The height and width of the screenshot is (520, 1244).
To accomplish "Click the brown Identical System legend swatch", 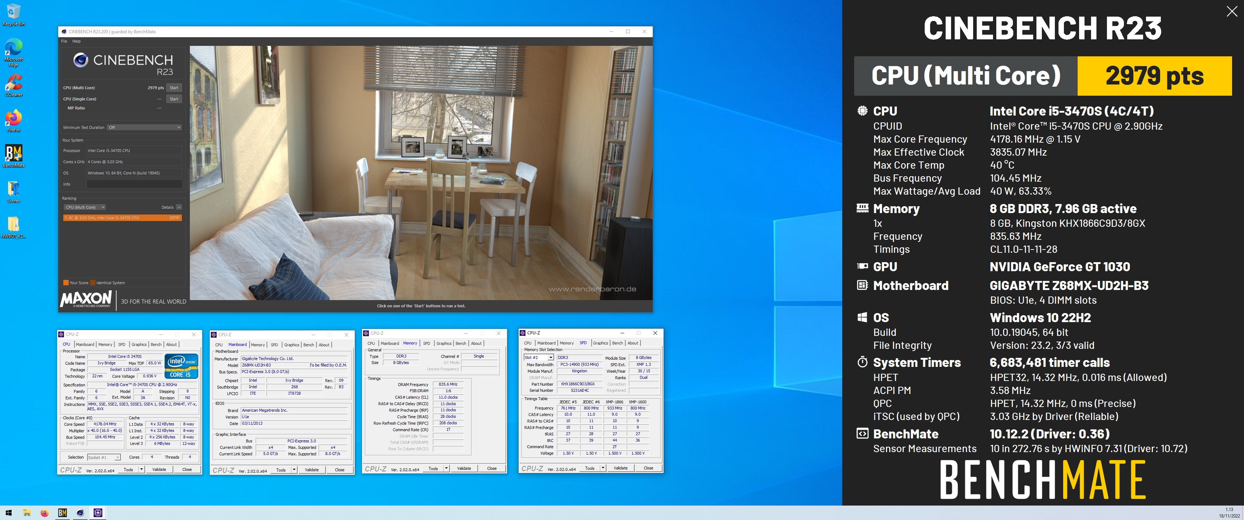I will point(93,283).
